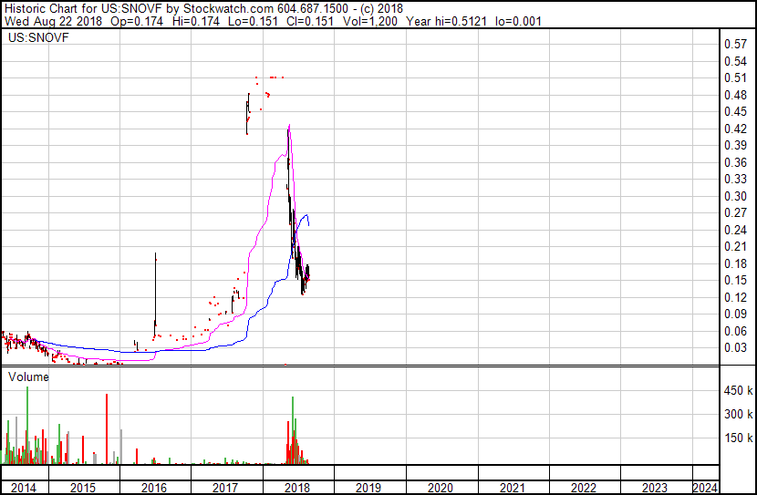Viewport: 757px width, 495px height.
Task: Click the tall 2016 price spike bar
Action: [x=155, y=294]
